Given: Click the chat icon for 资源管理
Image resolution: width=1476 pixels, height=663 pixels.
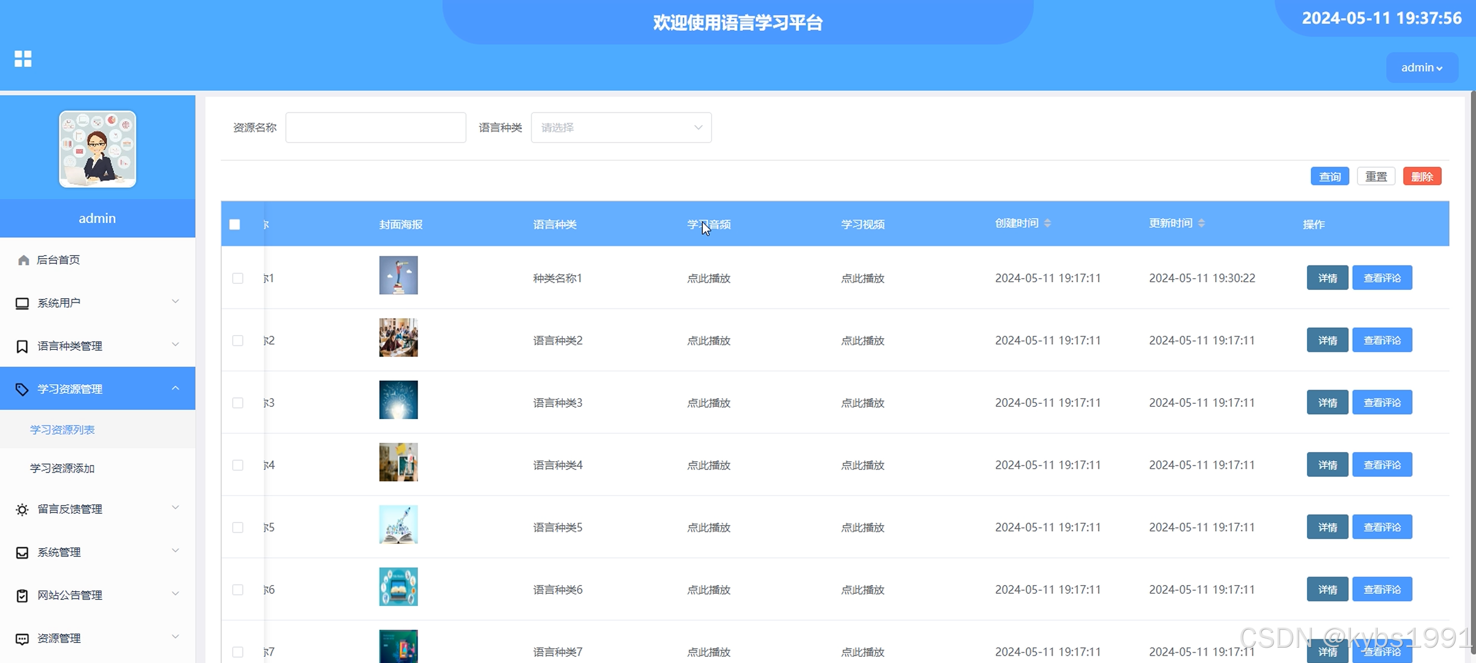Looking at the screenshot, I should (23, 639).
